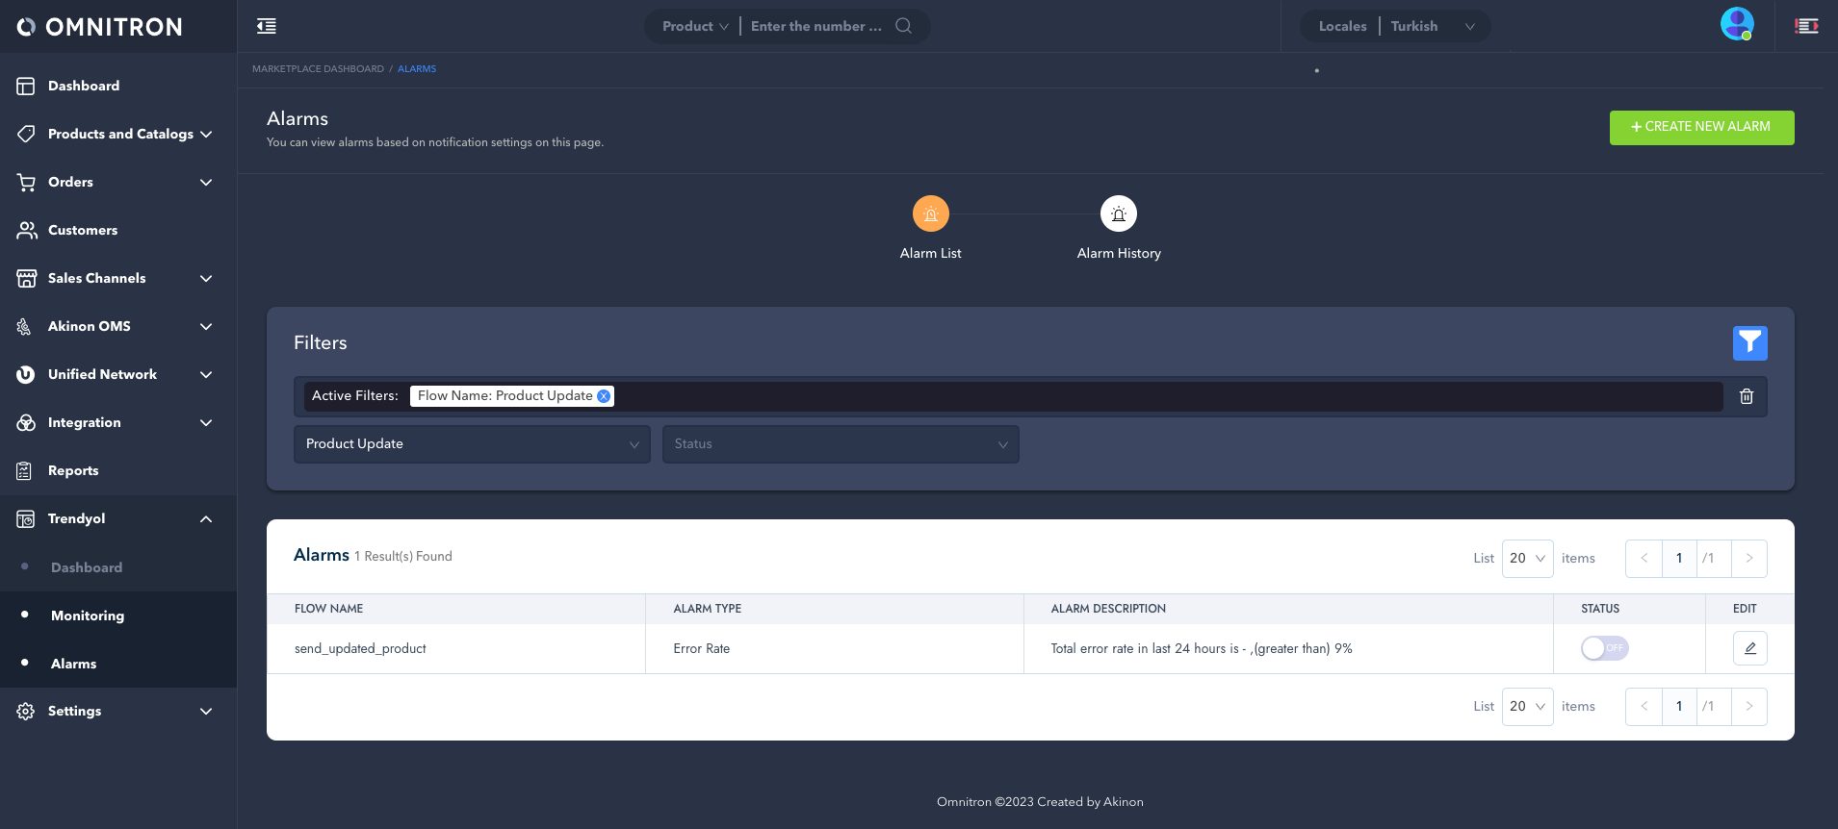Open Monitoring under Trendyol
Image resolution: width=1838 pixels, height=829 pixels.
(x=88, y=615)
